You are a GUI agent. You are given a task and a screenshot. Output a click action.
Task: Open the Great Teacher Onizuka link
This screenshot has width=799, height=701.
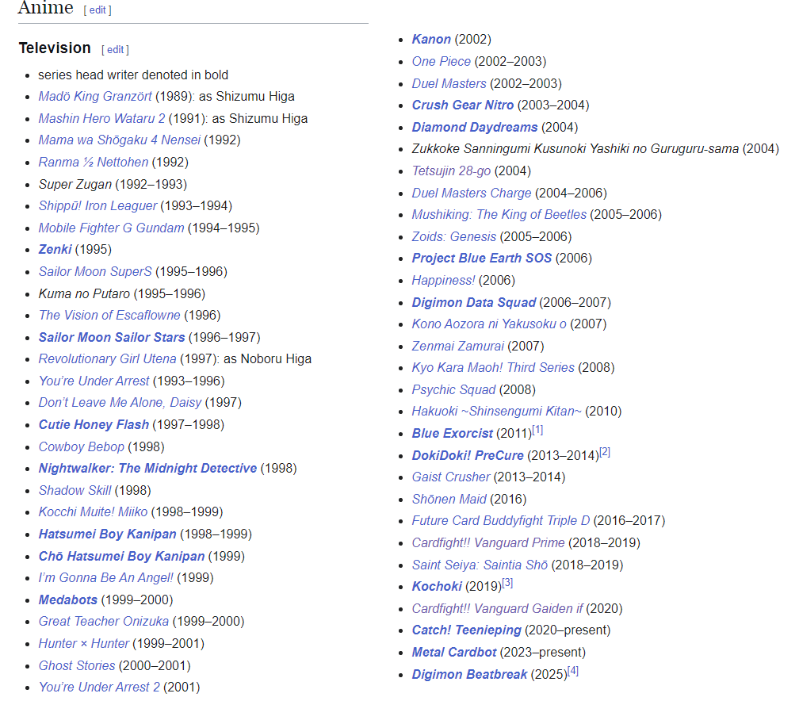(x=104, y=621)
